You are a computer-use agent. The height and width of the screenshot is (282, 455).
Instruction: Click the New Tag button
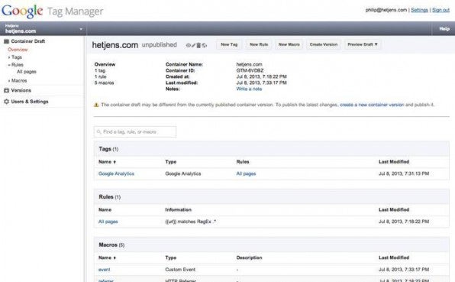[229, 44]
